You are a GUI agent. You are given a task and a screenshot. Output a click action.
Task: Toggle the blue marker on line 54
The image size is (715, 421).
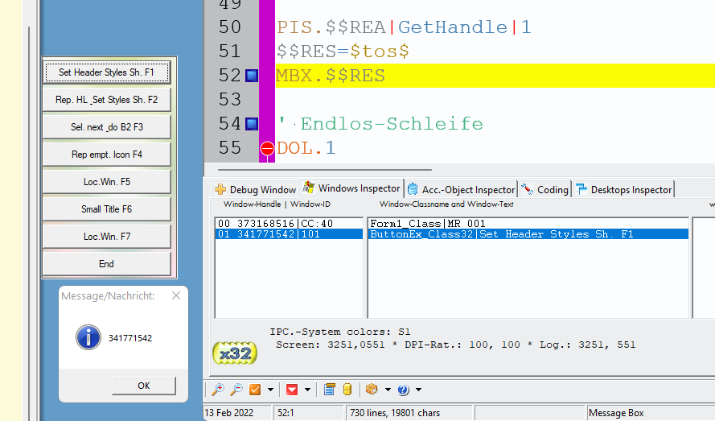(251, 124)
